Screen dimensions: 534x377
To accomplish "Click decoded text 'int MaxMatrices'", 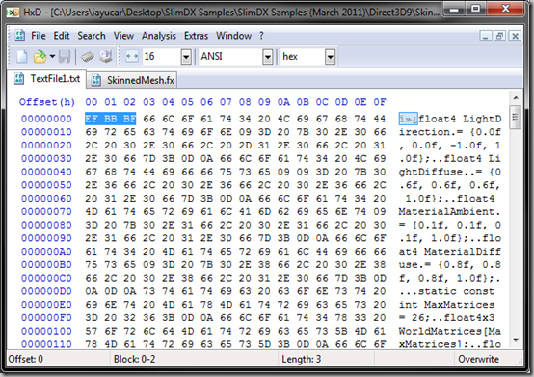I will (446, 305).
